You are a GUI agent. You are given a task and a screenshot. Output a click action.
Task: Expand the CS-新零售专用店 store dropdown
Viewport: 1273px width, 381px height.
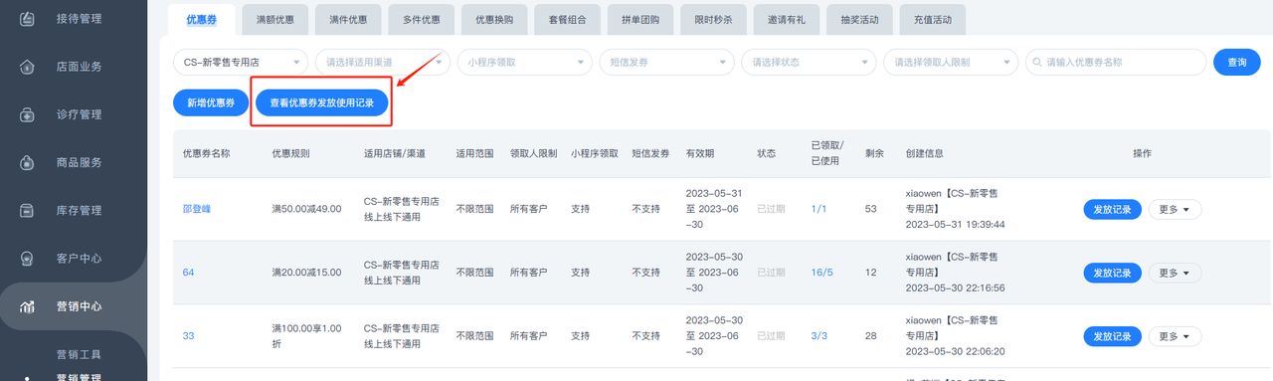(240, 62)
